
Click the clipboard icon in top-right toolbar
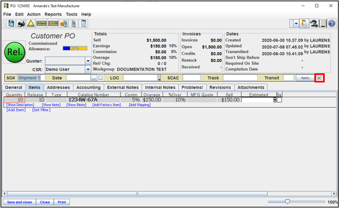coord(304,24)
